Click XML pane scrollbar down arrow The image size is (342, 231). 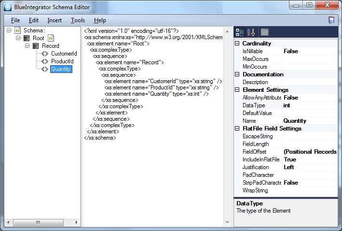(x=227, y=222)
